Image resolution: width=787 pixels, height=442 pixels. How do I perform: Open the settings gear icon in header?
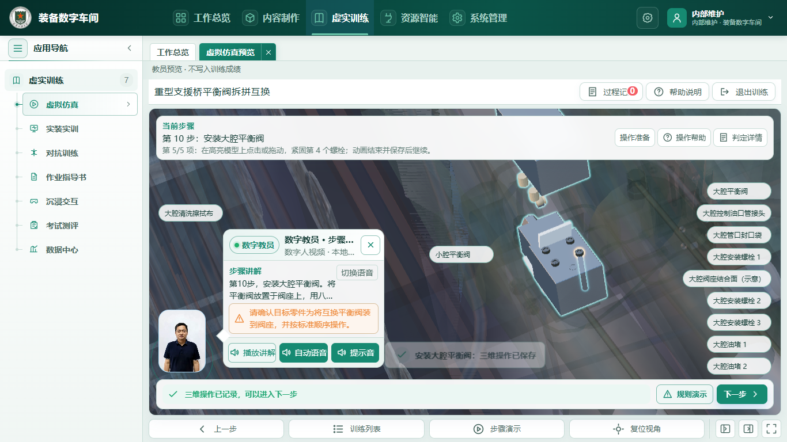(647, 18)
